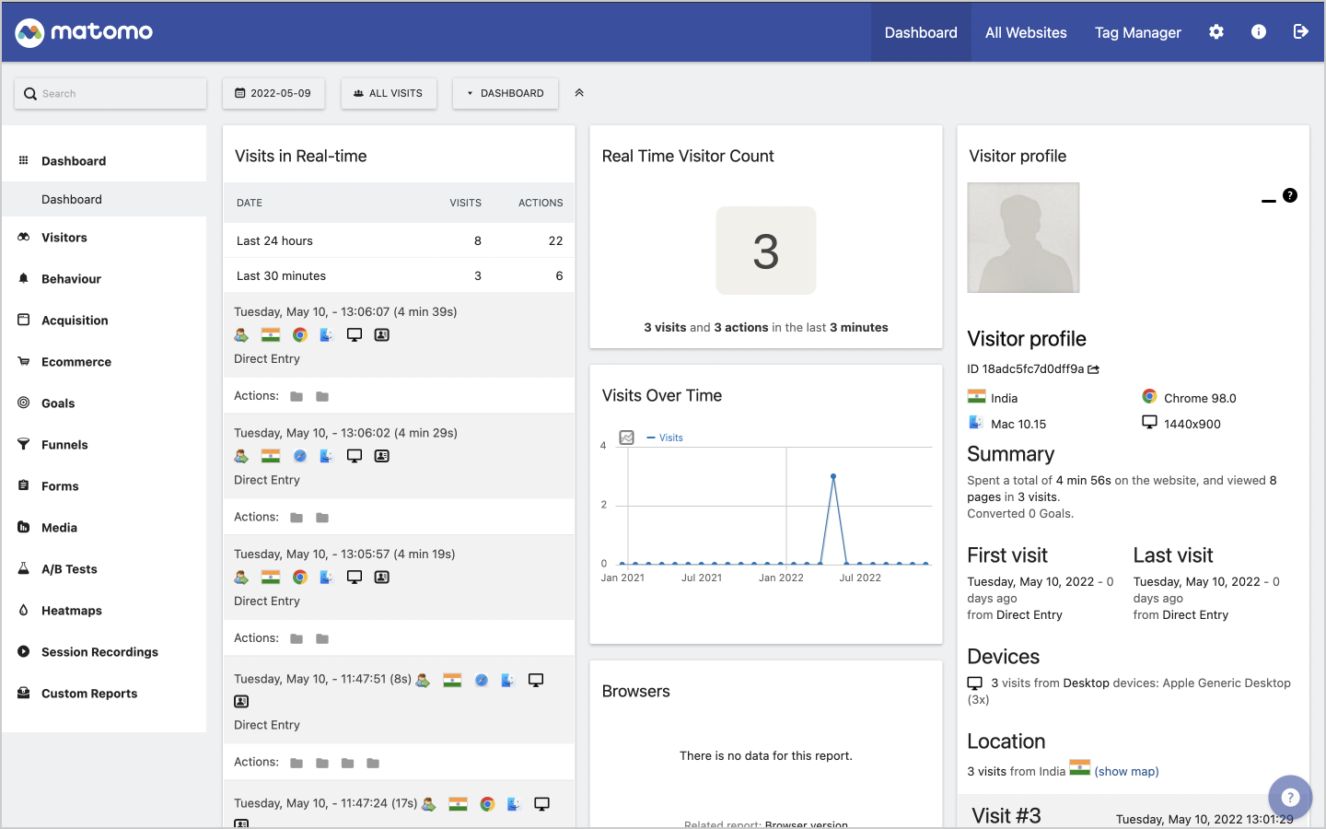Click the sign out icon
Viewport: 1326px width, 829px height.
[x=1300, y=32]
